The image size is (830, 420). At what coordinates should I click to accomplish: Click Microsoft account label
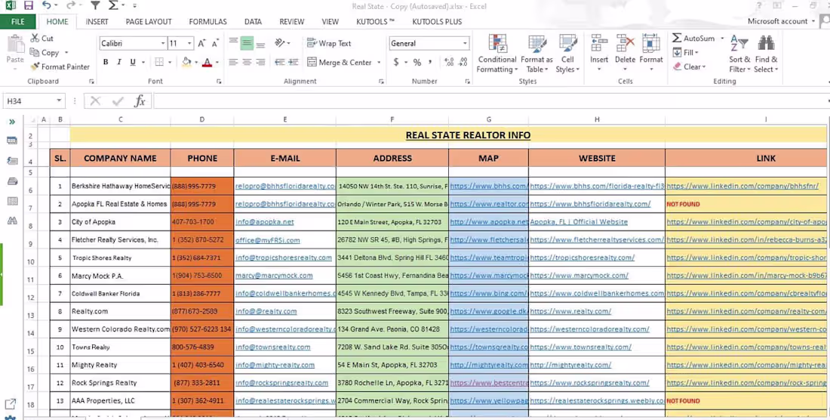coord(778,22)
